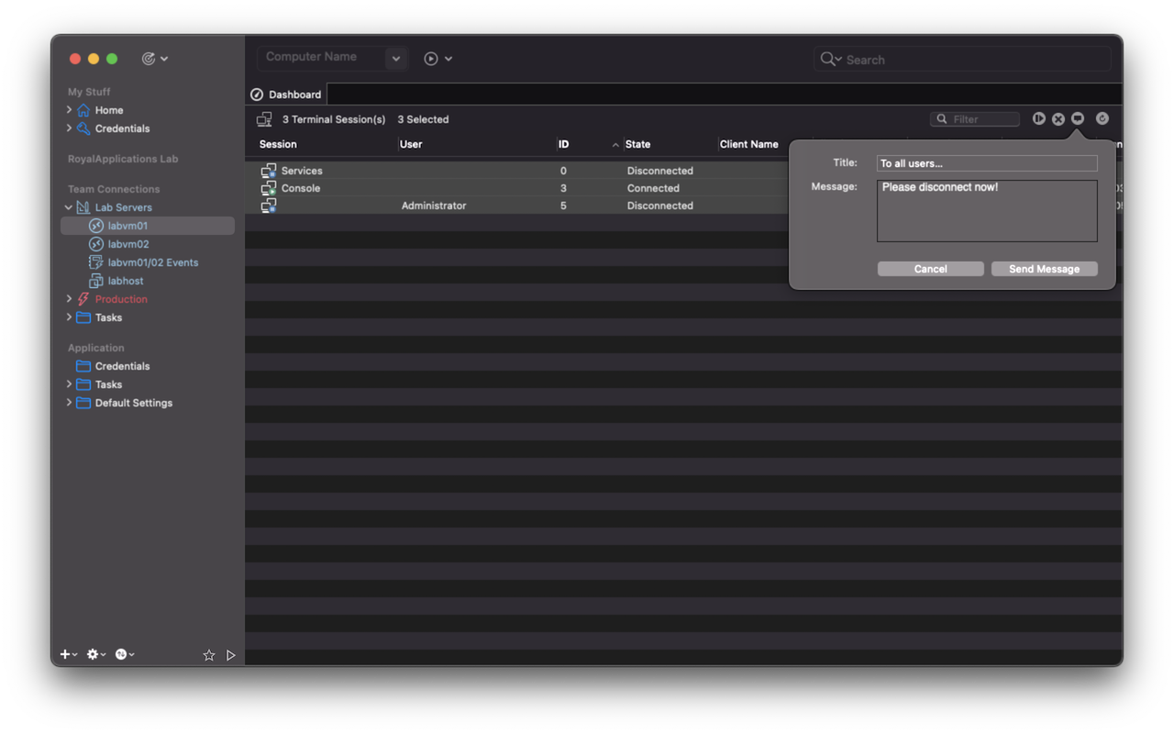Open the send message speech bubble icon
The width and height of the screenshot is (1174, 734).
pyautogui.click(x=1077, y=118)
